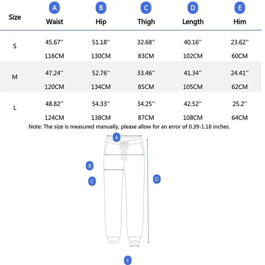Screen dimensions: 265x265
Task: Click the blue B badge above Hip header
Action: [x=101, y=8]
